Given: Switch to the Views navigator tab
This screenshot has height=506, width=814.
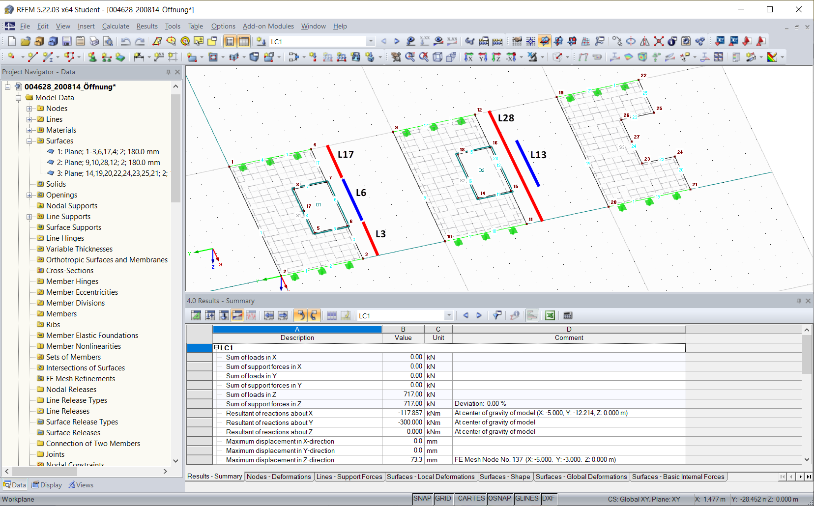Looking at the screenshot, I should click(x=81, y=485).
